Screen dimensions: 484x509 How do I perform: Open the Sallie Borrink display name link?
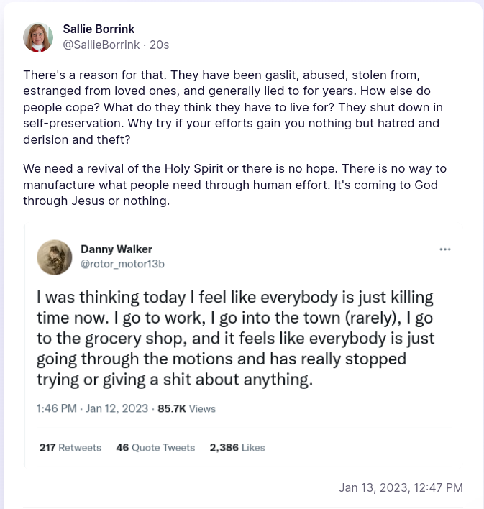(x=99, y=29)
